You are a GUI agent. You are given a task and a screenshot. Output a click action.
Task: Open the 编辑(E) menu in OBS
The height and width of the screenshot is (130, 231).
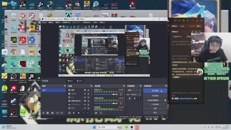51,23
